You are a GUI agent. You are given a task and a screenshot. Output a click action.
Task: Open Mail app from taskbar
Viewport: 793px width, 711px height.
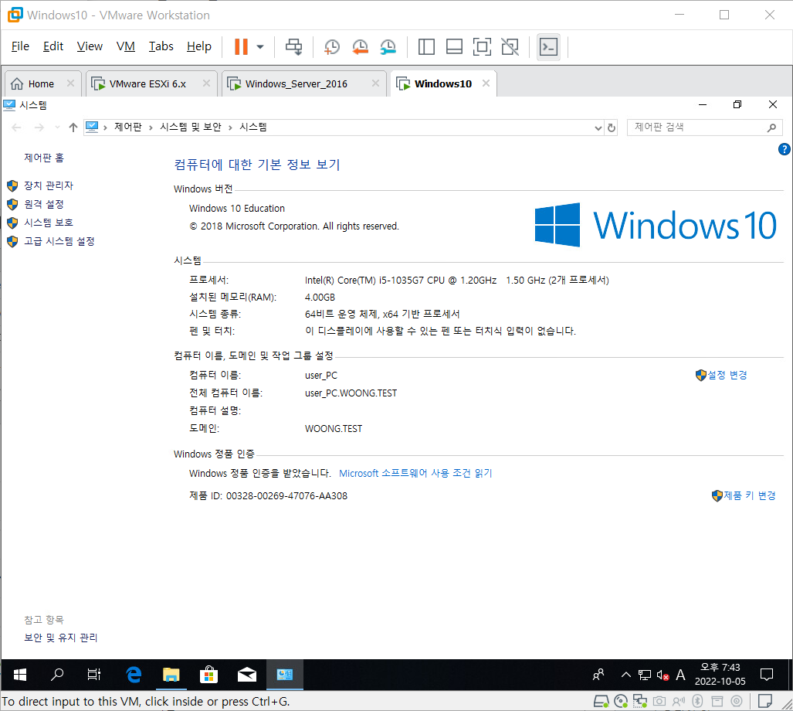[x=247, y=675]
